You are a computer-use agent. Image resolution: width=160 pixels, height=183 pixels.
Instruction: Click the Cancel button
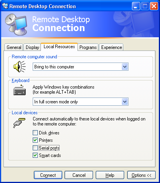(79, 175)
